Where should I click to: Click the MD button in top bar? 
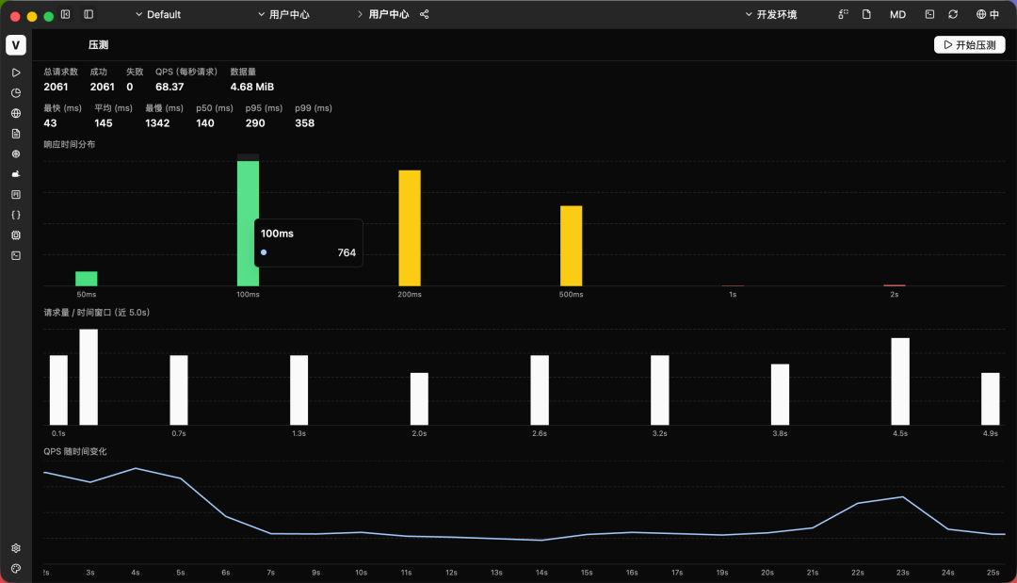click(897, 14)
